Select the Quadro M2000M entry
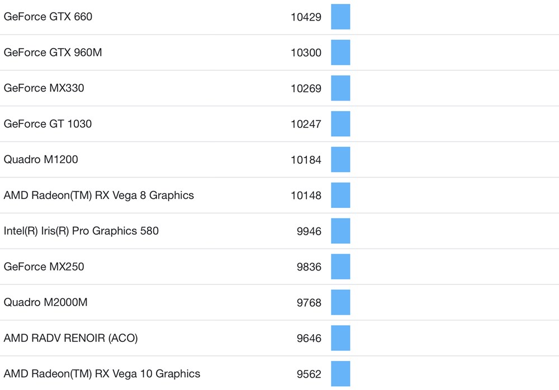 [x=46, y=302]
